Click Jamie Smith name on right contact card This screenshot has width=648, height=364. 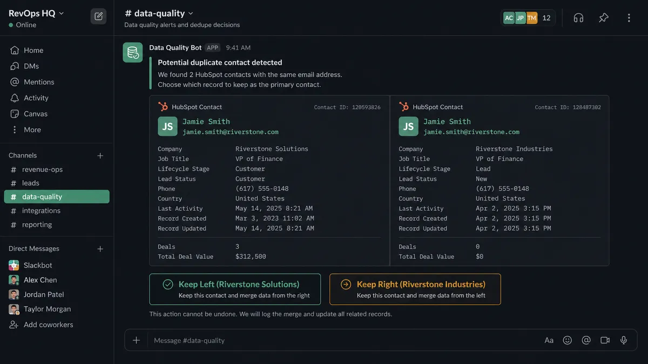tap(447, 121)
